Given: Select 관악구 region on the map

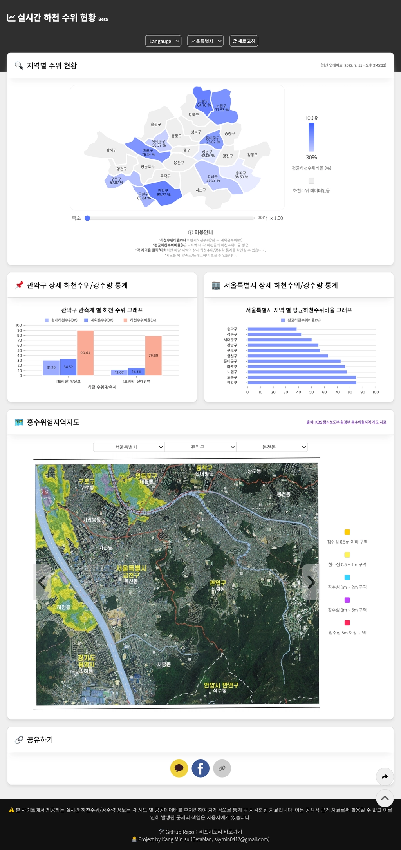Looking at the screenshot, I should 164,193.
